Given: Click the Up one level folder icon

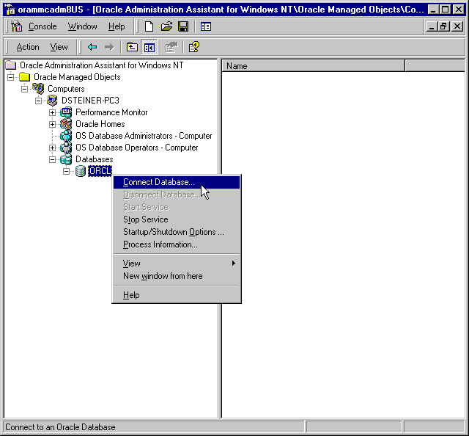Looking at the screenshot, I should (x=132, y=47).
